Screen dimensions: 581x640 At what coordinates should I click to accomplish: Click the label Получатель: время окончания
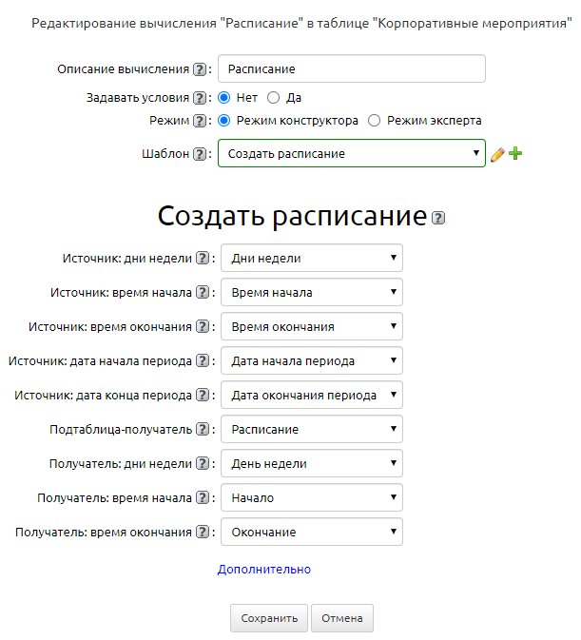coord(104,533)
